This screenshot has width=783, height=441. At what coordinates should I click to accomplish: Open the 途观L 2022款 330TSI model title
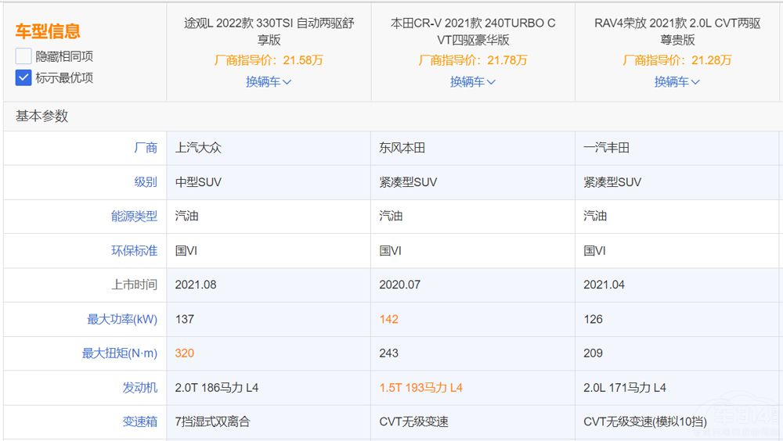coord(269,31)
